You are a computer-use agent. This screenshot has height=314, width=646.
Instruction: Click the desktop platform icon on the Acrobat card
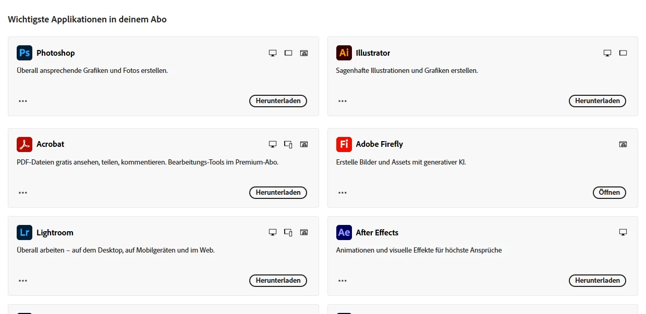[x=273, y=144]
